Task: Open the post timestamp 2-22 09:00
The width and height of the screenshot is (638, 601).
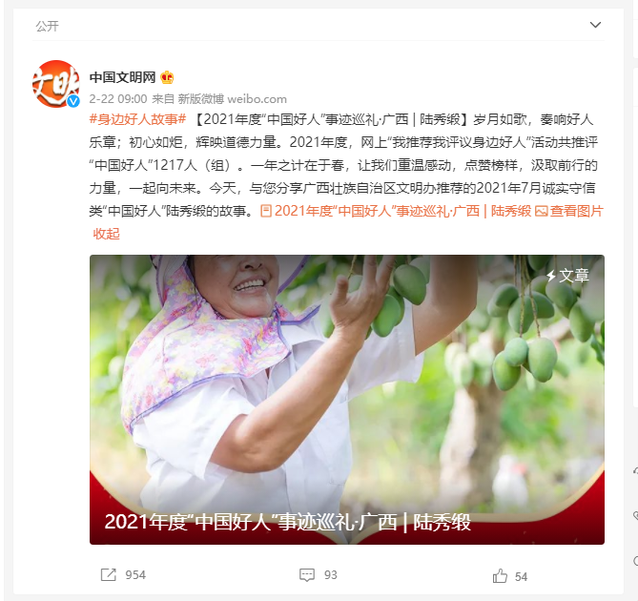Action: [x=118, y=99]
